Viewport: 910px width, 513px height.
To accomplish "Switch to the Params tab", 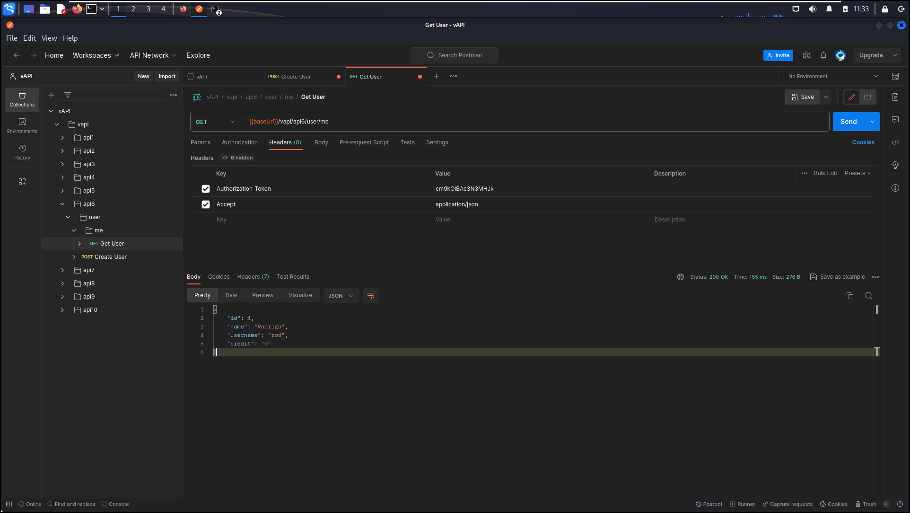I will (x=201, y=142).
